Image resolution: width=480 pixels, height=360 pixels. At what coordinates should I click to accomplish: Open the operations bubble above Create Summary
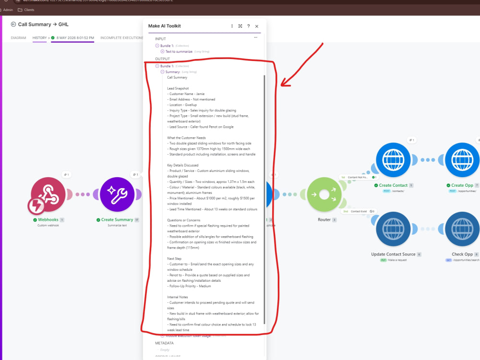point(136,175)
